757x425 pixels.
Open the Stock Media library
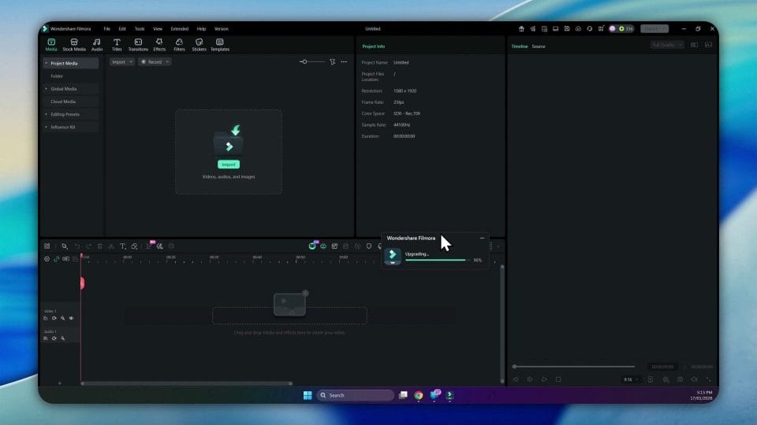(x=74, y=44)
